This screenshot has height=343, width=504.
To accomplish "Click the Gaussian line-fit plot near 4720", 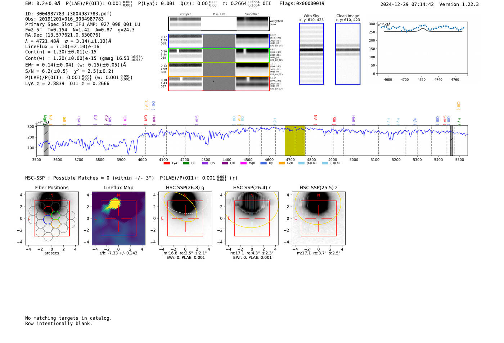I will point(422,49).
